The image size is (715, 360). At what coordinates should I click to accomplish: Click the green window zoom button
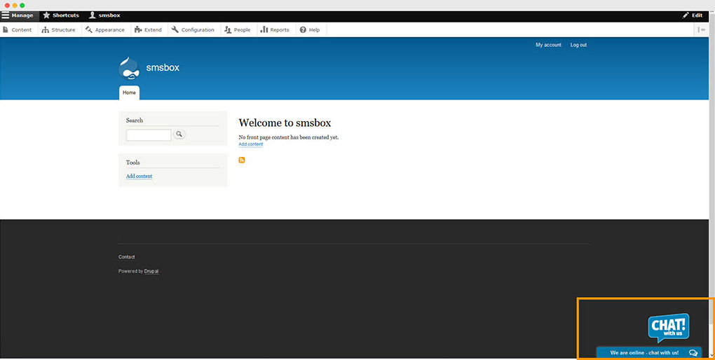click(x=22, y=6)
